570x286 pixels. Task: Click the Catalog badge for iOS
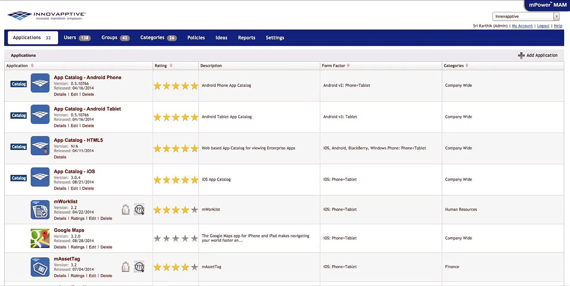[x=19, y=178]
